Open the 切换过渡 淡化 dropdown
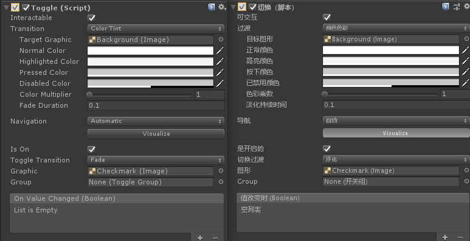470x241 pixels. (396, 159)
